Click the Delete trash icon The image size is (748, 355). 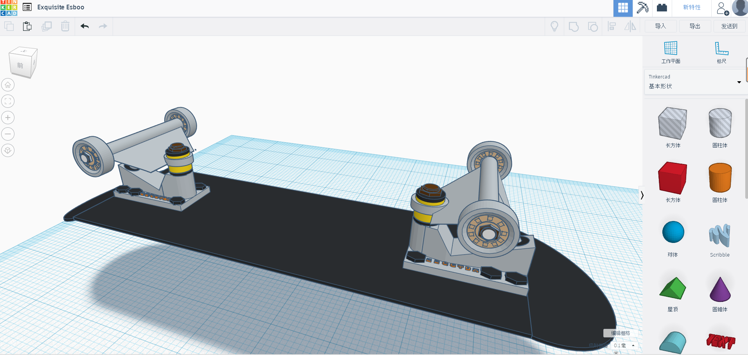coord(65,27)
